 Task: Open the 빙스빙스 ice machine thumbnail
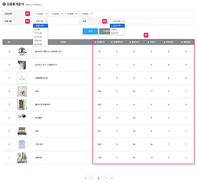tap(22, 65)
